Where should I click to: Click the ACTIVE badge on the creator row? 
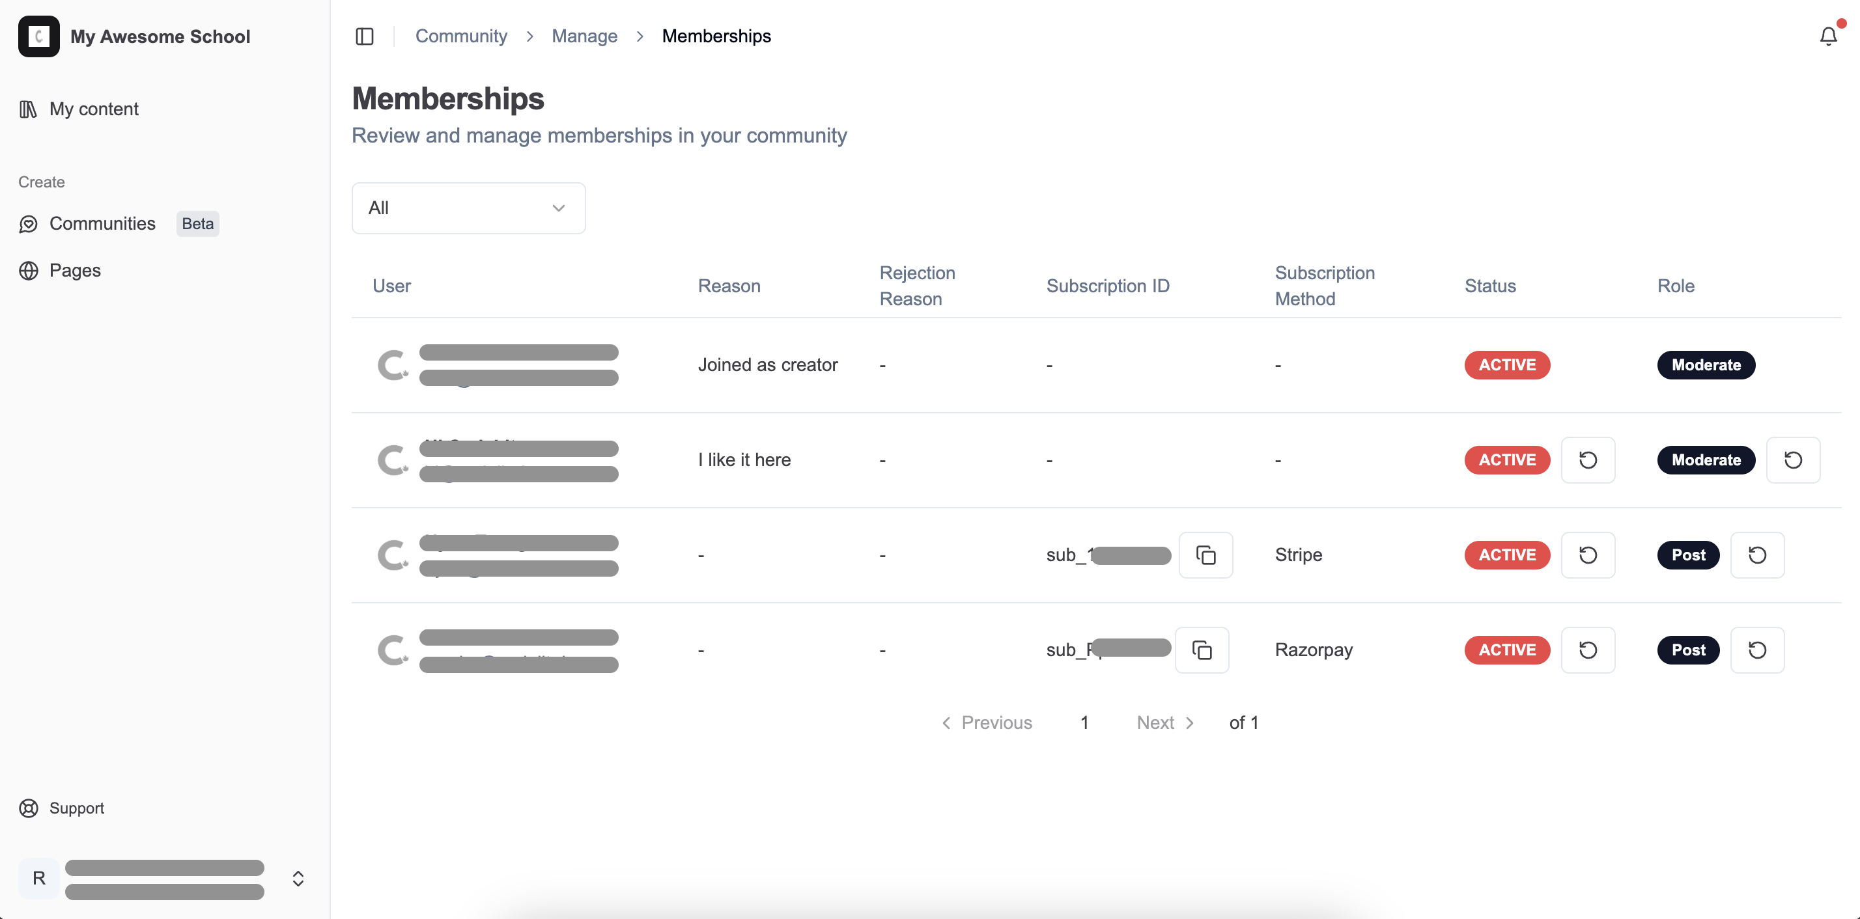(x=1506, y=364)
